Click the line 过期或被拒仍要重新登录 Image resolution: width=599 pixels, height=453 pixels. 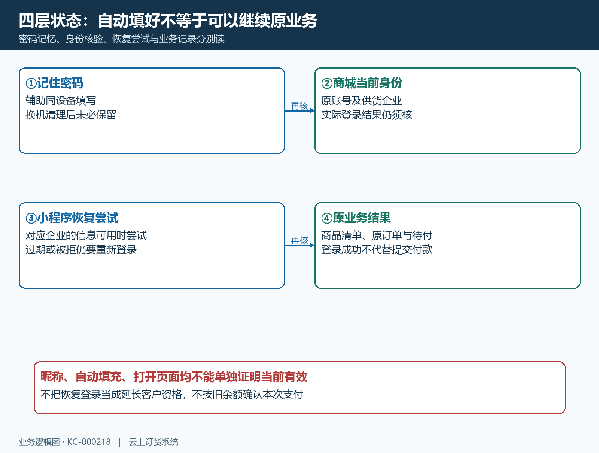81,250
